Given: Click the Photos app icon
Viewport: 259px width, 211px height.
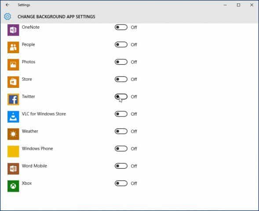Looking at the screenshot, I should (x=13, y=65).
